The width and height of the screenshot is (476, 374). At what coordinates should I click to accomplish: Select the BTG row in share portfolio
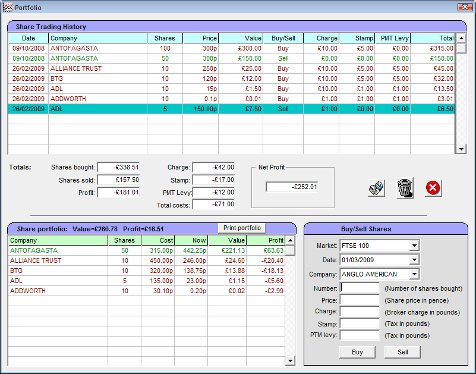[x=58, y=271]
